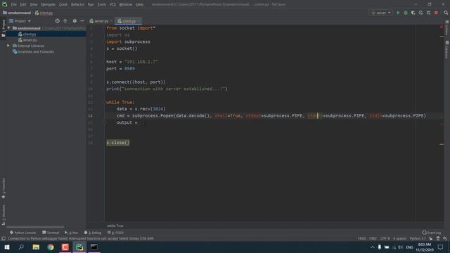Open the Debug tool window

[93, 233]
